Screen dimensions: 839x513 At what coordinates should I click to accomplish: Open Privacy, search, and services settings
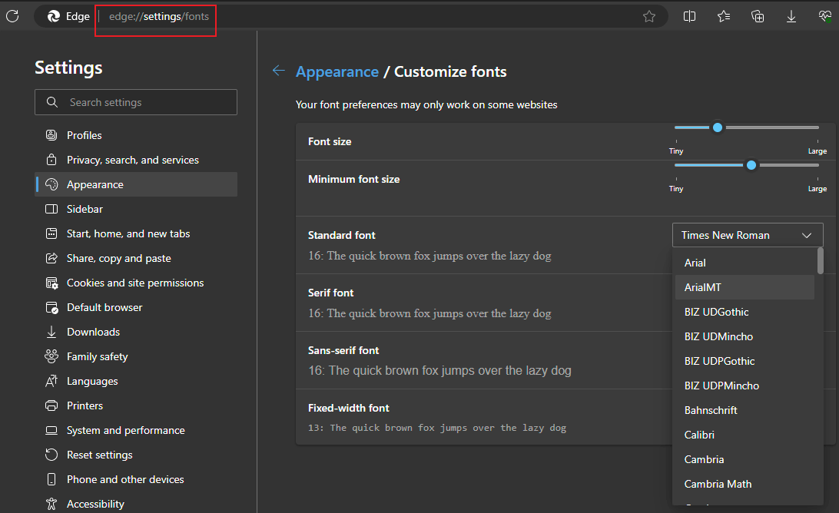(136, 160)
